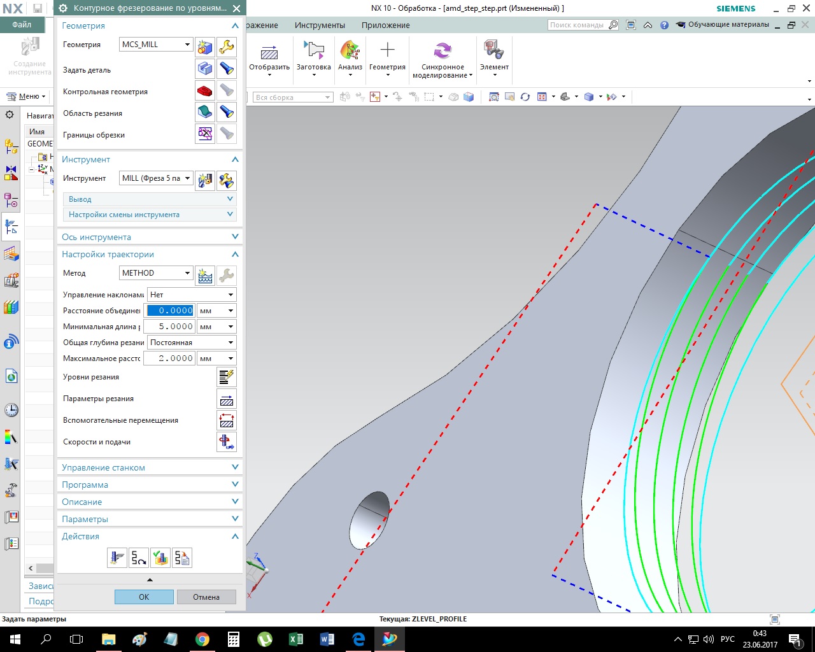Click the Минимальная длина 5.0000 input field
Screen dimensions: 815x652
point(169,327)
